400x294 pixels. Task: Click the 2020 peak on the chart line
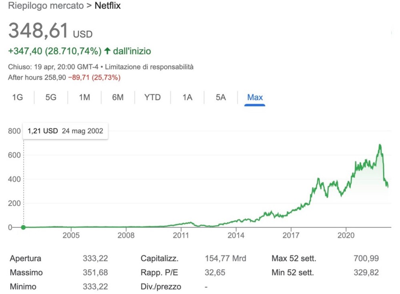[380, 145]
